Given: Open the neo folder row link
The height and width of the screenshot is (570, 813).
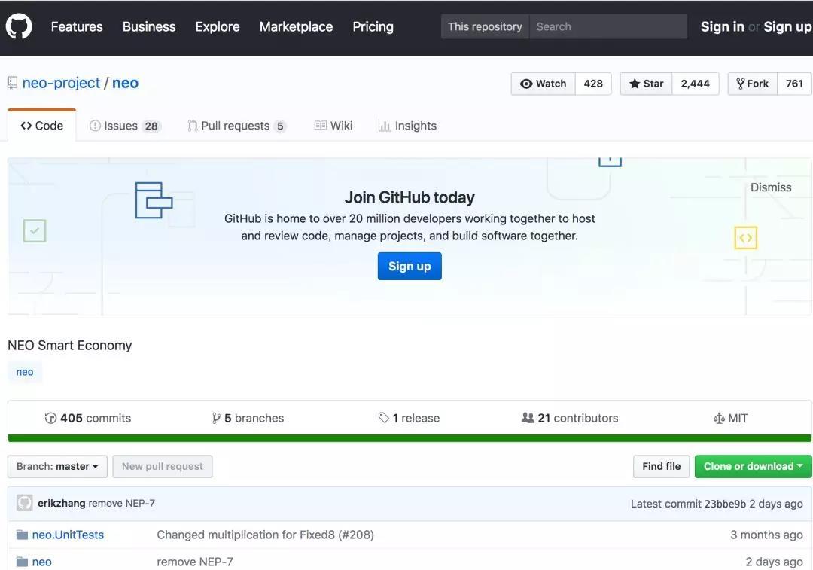Looking at the screenshot, I should pos(41,562).
